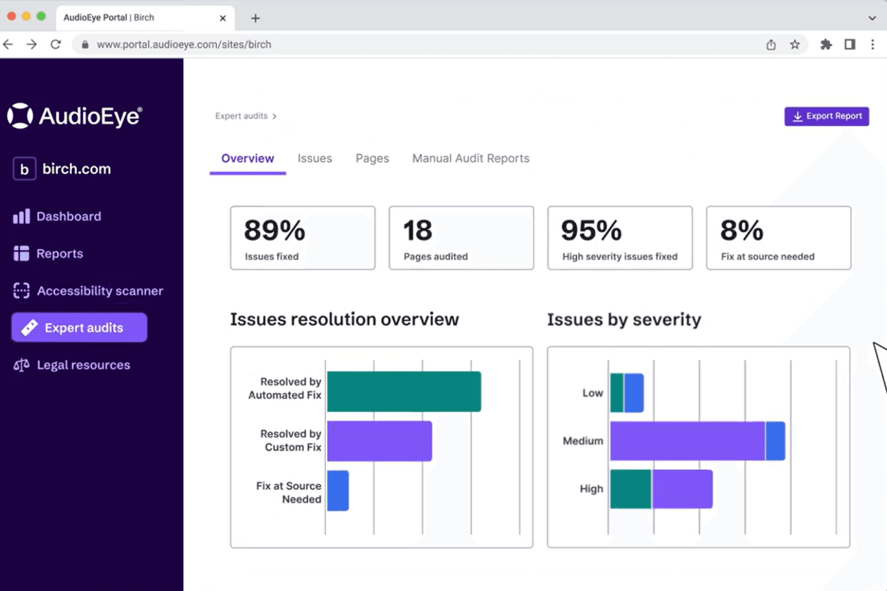
Task: Click the Issues resolution overview heading
Action: coord(345,319)
